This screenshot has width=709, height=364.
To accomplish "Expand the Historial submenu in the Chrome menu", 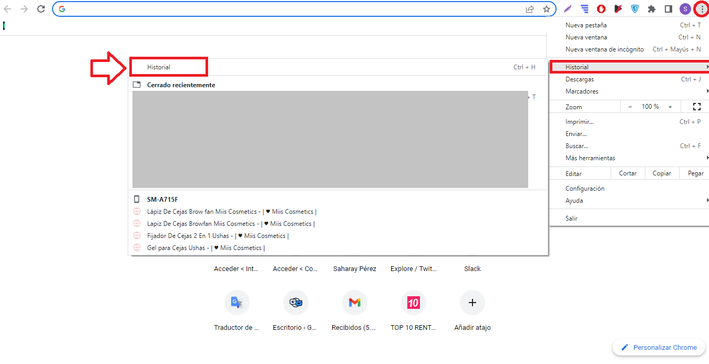I will 629,67.
